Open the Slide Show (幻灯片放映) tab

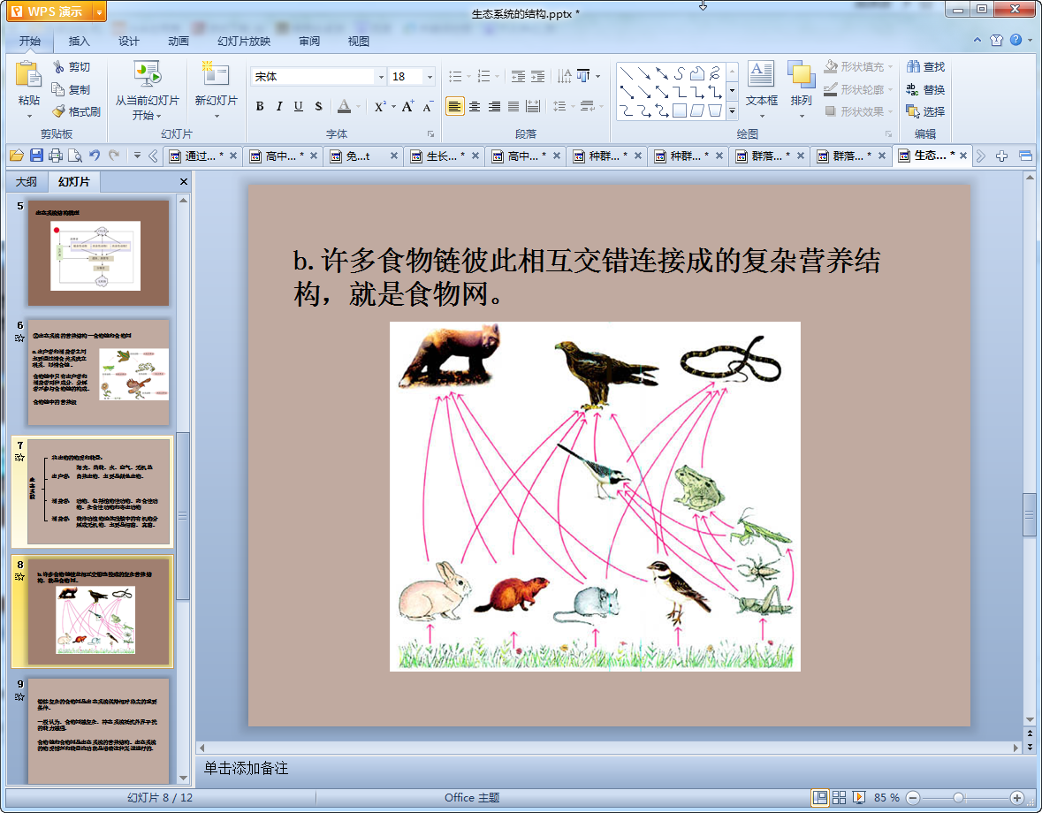pos(244,42)
